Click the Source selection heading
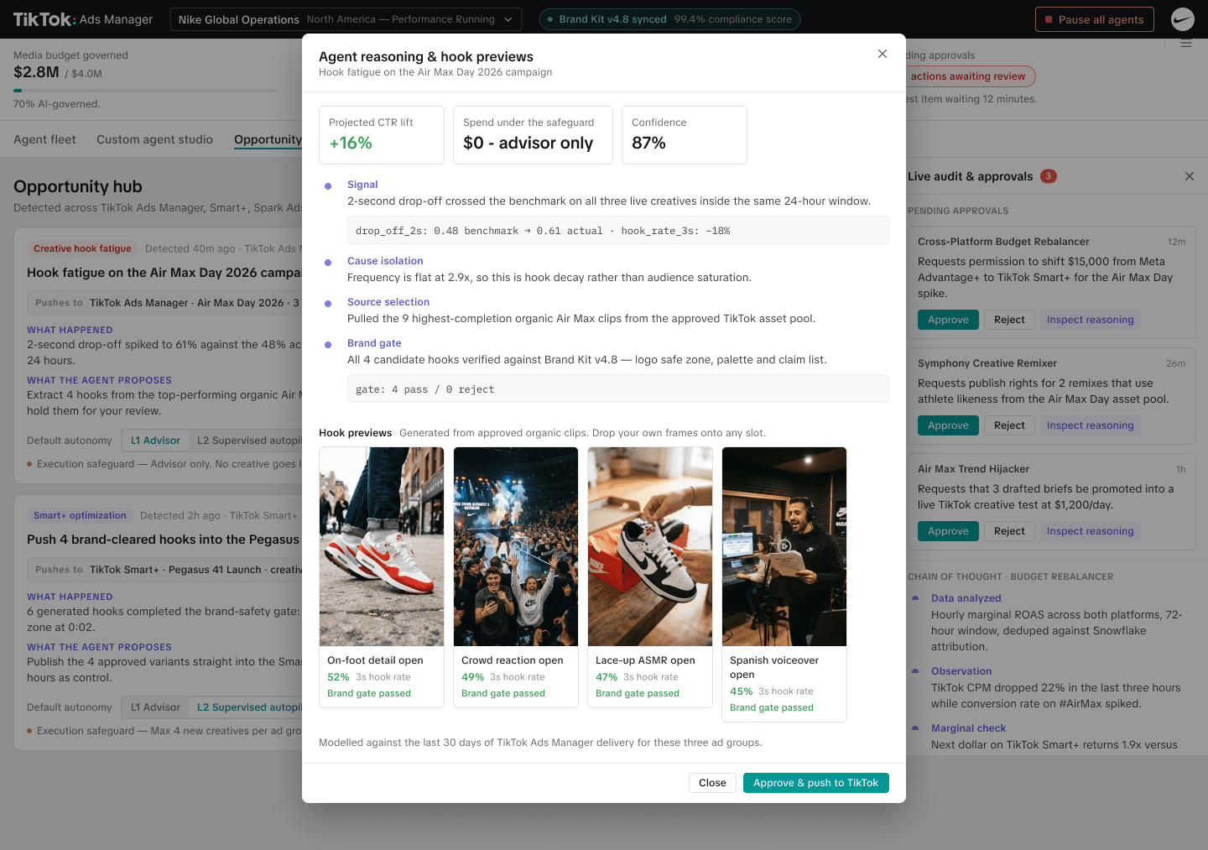The height and width of the screenshot is (850, 1208). pos(388,302)
